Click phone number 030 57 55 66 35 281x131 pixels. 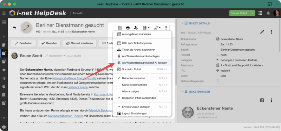(x=205, y=114)
